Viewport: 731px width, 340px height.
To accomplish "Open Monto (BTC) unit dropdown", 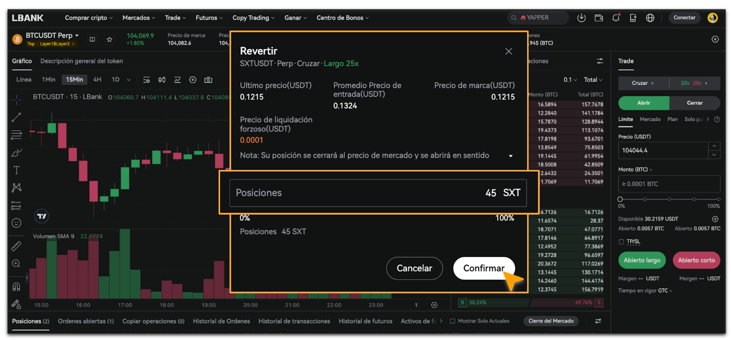I will point(636,170).
